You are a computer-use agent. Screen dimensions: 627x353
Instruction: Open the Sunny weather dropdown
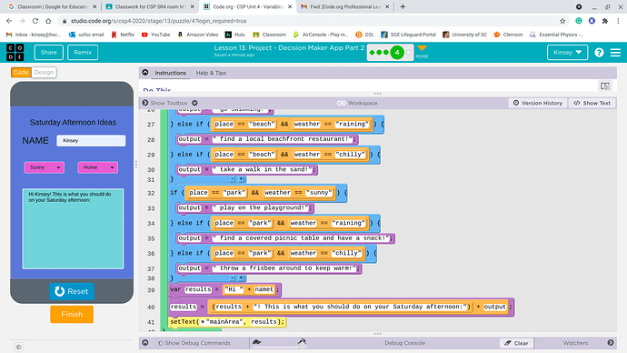44,167
